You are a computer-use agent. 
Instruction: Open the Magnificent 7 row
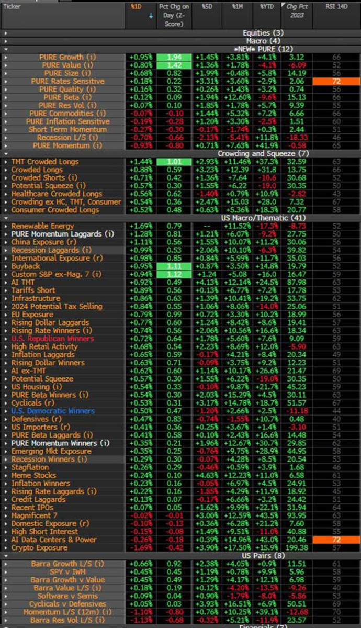36,515
